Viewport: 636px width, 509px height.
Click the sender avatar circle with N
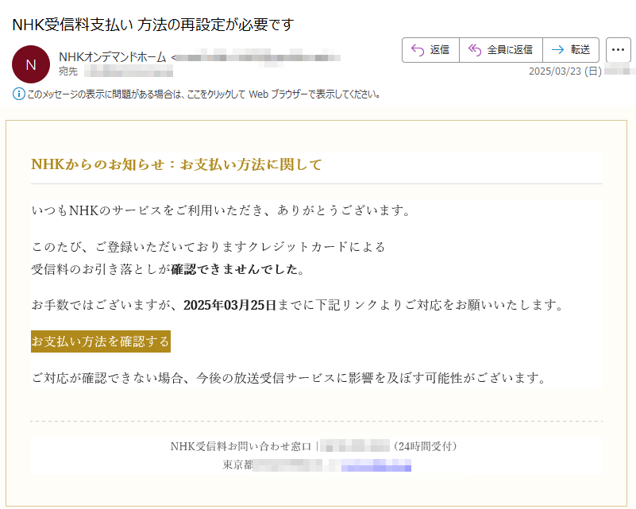(31, 64)
